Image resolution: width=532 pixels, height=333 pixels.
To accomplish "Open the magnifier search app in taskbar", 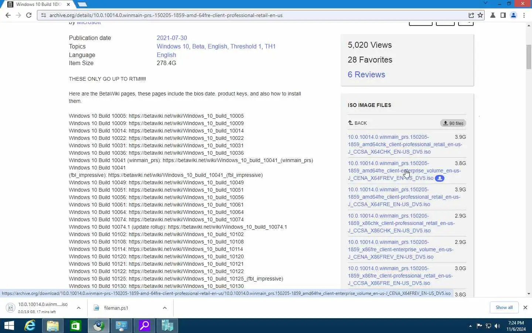I will pyautogui.click(x=144, y=326).
